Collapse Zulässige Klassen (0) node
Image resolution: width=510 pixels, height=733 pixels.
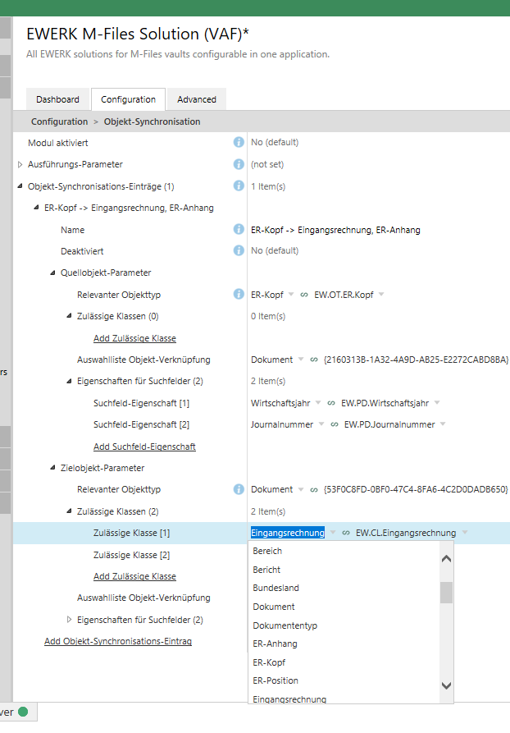pos(69,316)
